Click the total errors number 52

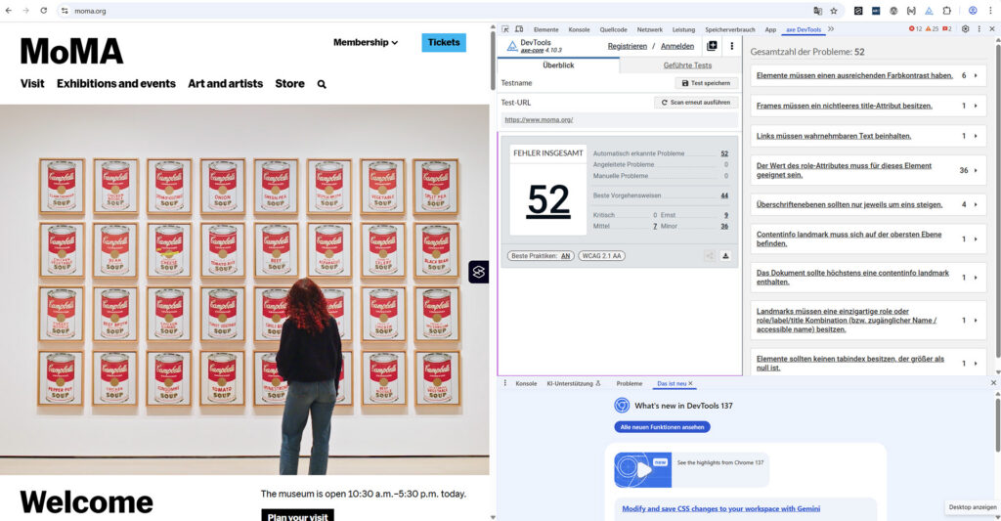[x=548, y=199]
